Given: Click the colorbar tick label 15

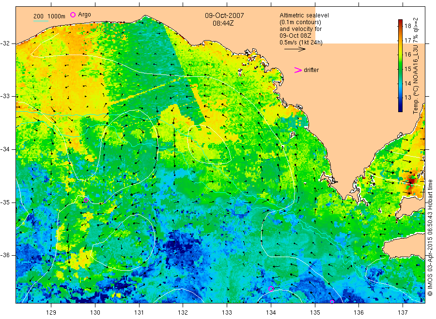Looking at the screenshot, I should 407,69.
